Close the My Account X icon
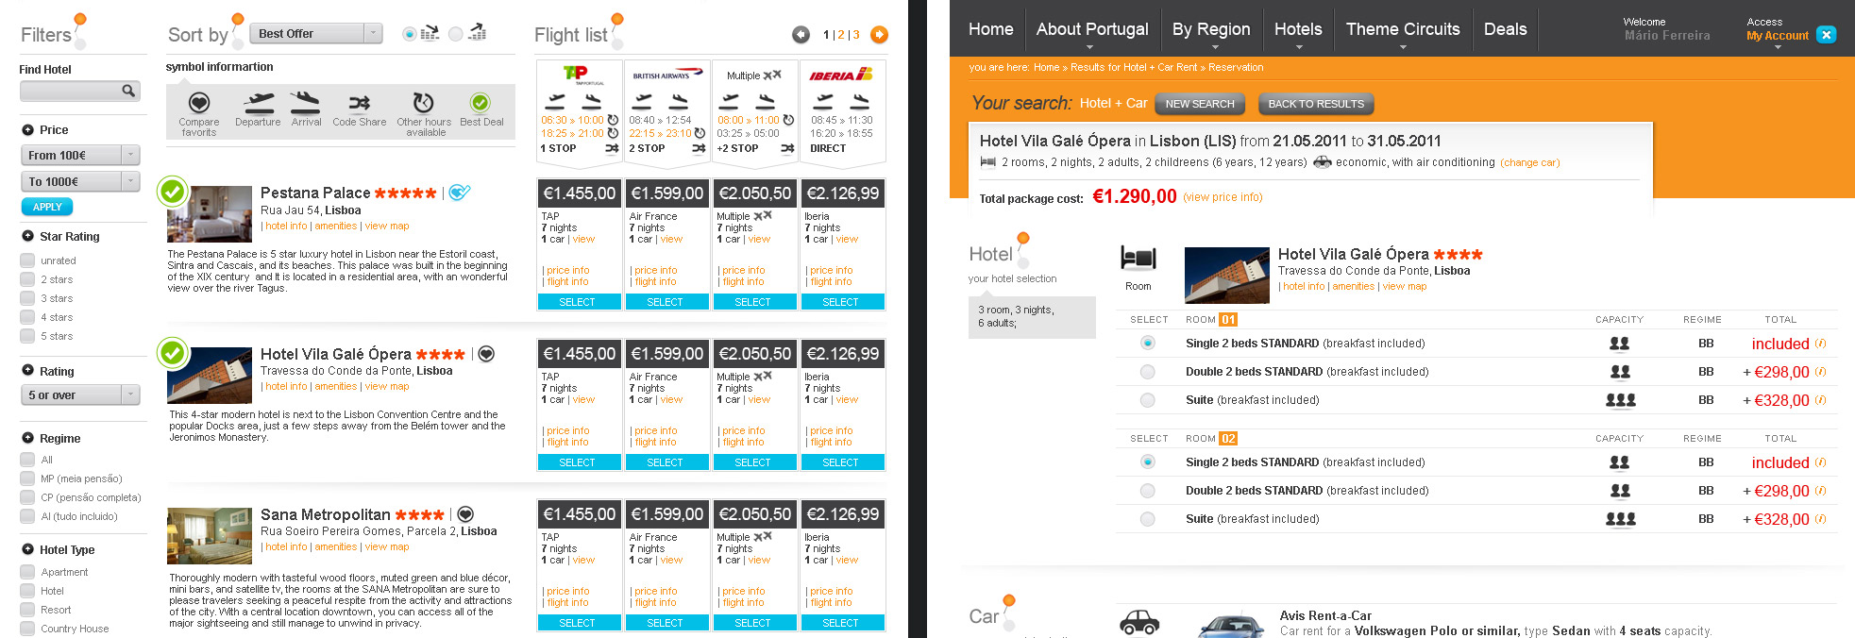 1827,35
